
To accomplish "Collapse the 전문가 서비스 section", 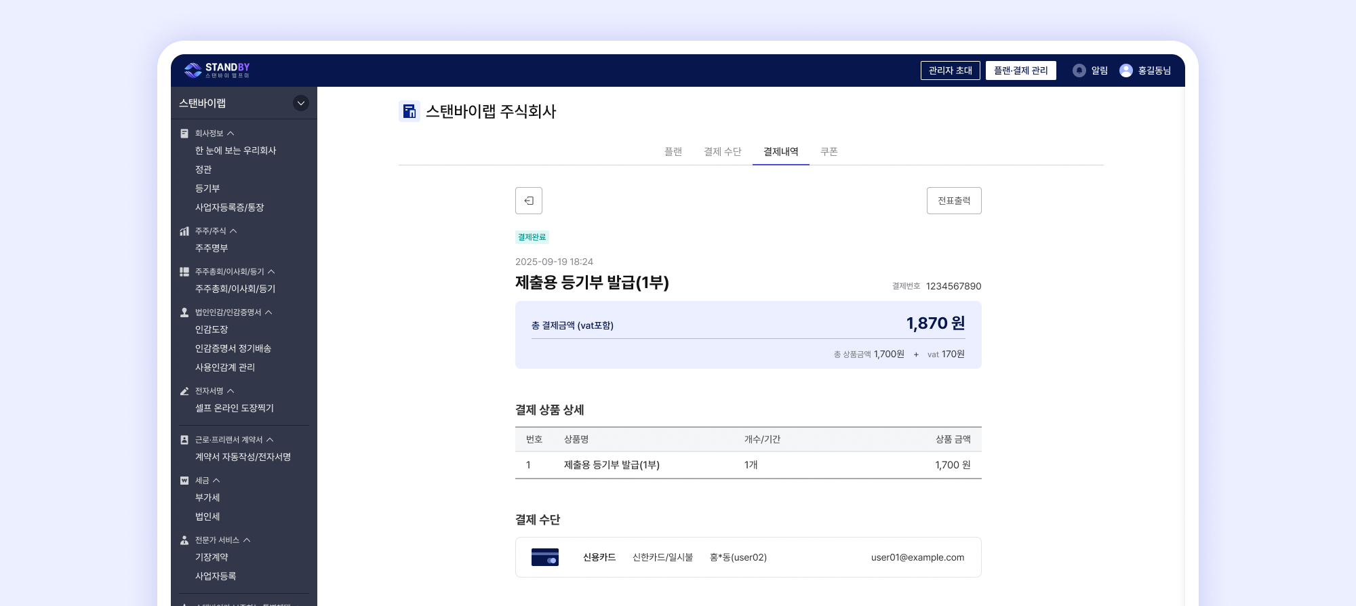I will pyautogui.click(x=247, y=540).
